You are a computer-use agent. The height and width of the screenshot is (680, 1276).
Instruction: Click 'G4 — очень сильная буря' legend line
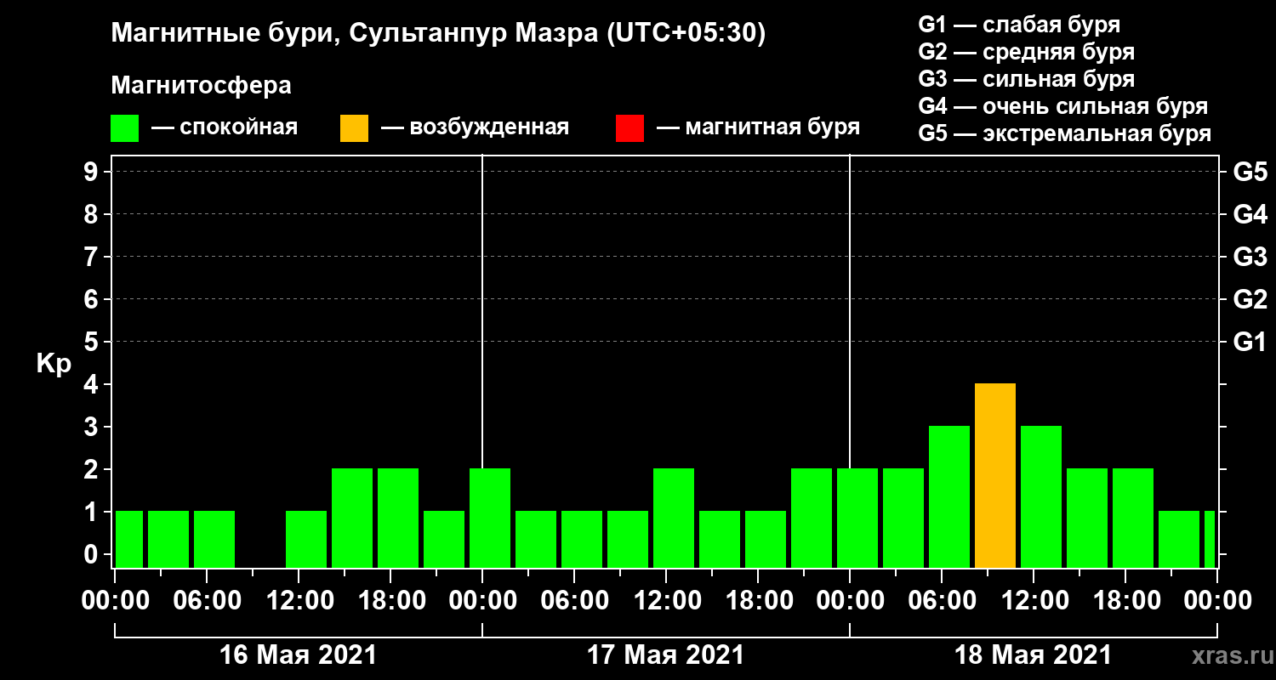pos(1063,106)
